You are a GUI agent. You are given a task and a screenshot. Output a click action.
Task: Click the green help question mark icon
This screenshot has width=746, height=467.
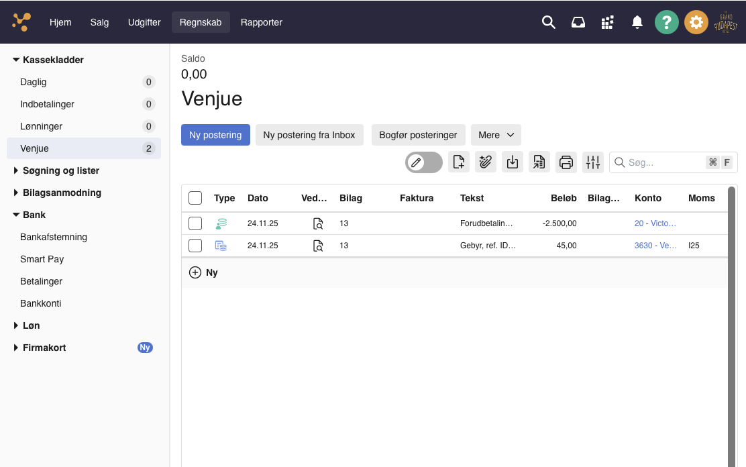(x=666, y=22)
